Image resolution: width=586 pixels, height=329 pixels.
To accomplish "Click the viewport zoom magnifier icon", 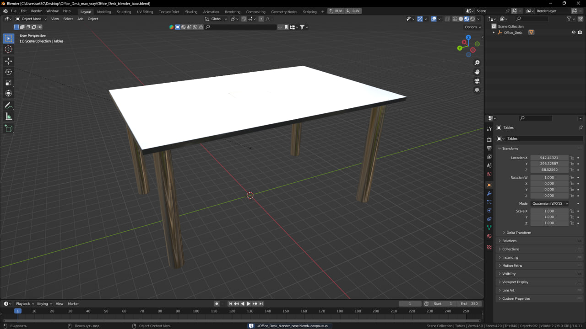I will pos(477,63).
